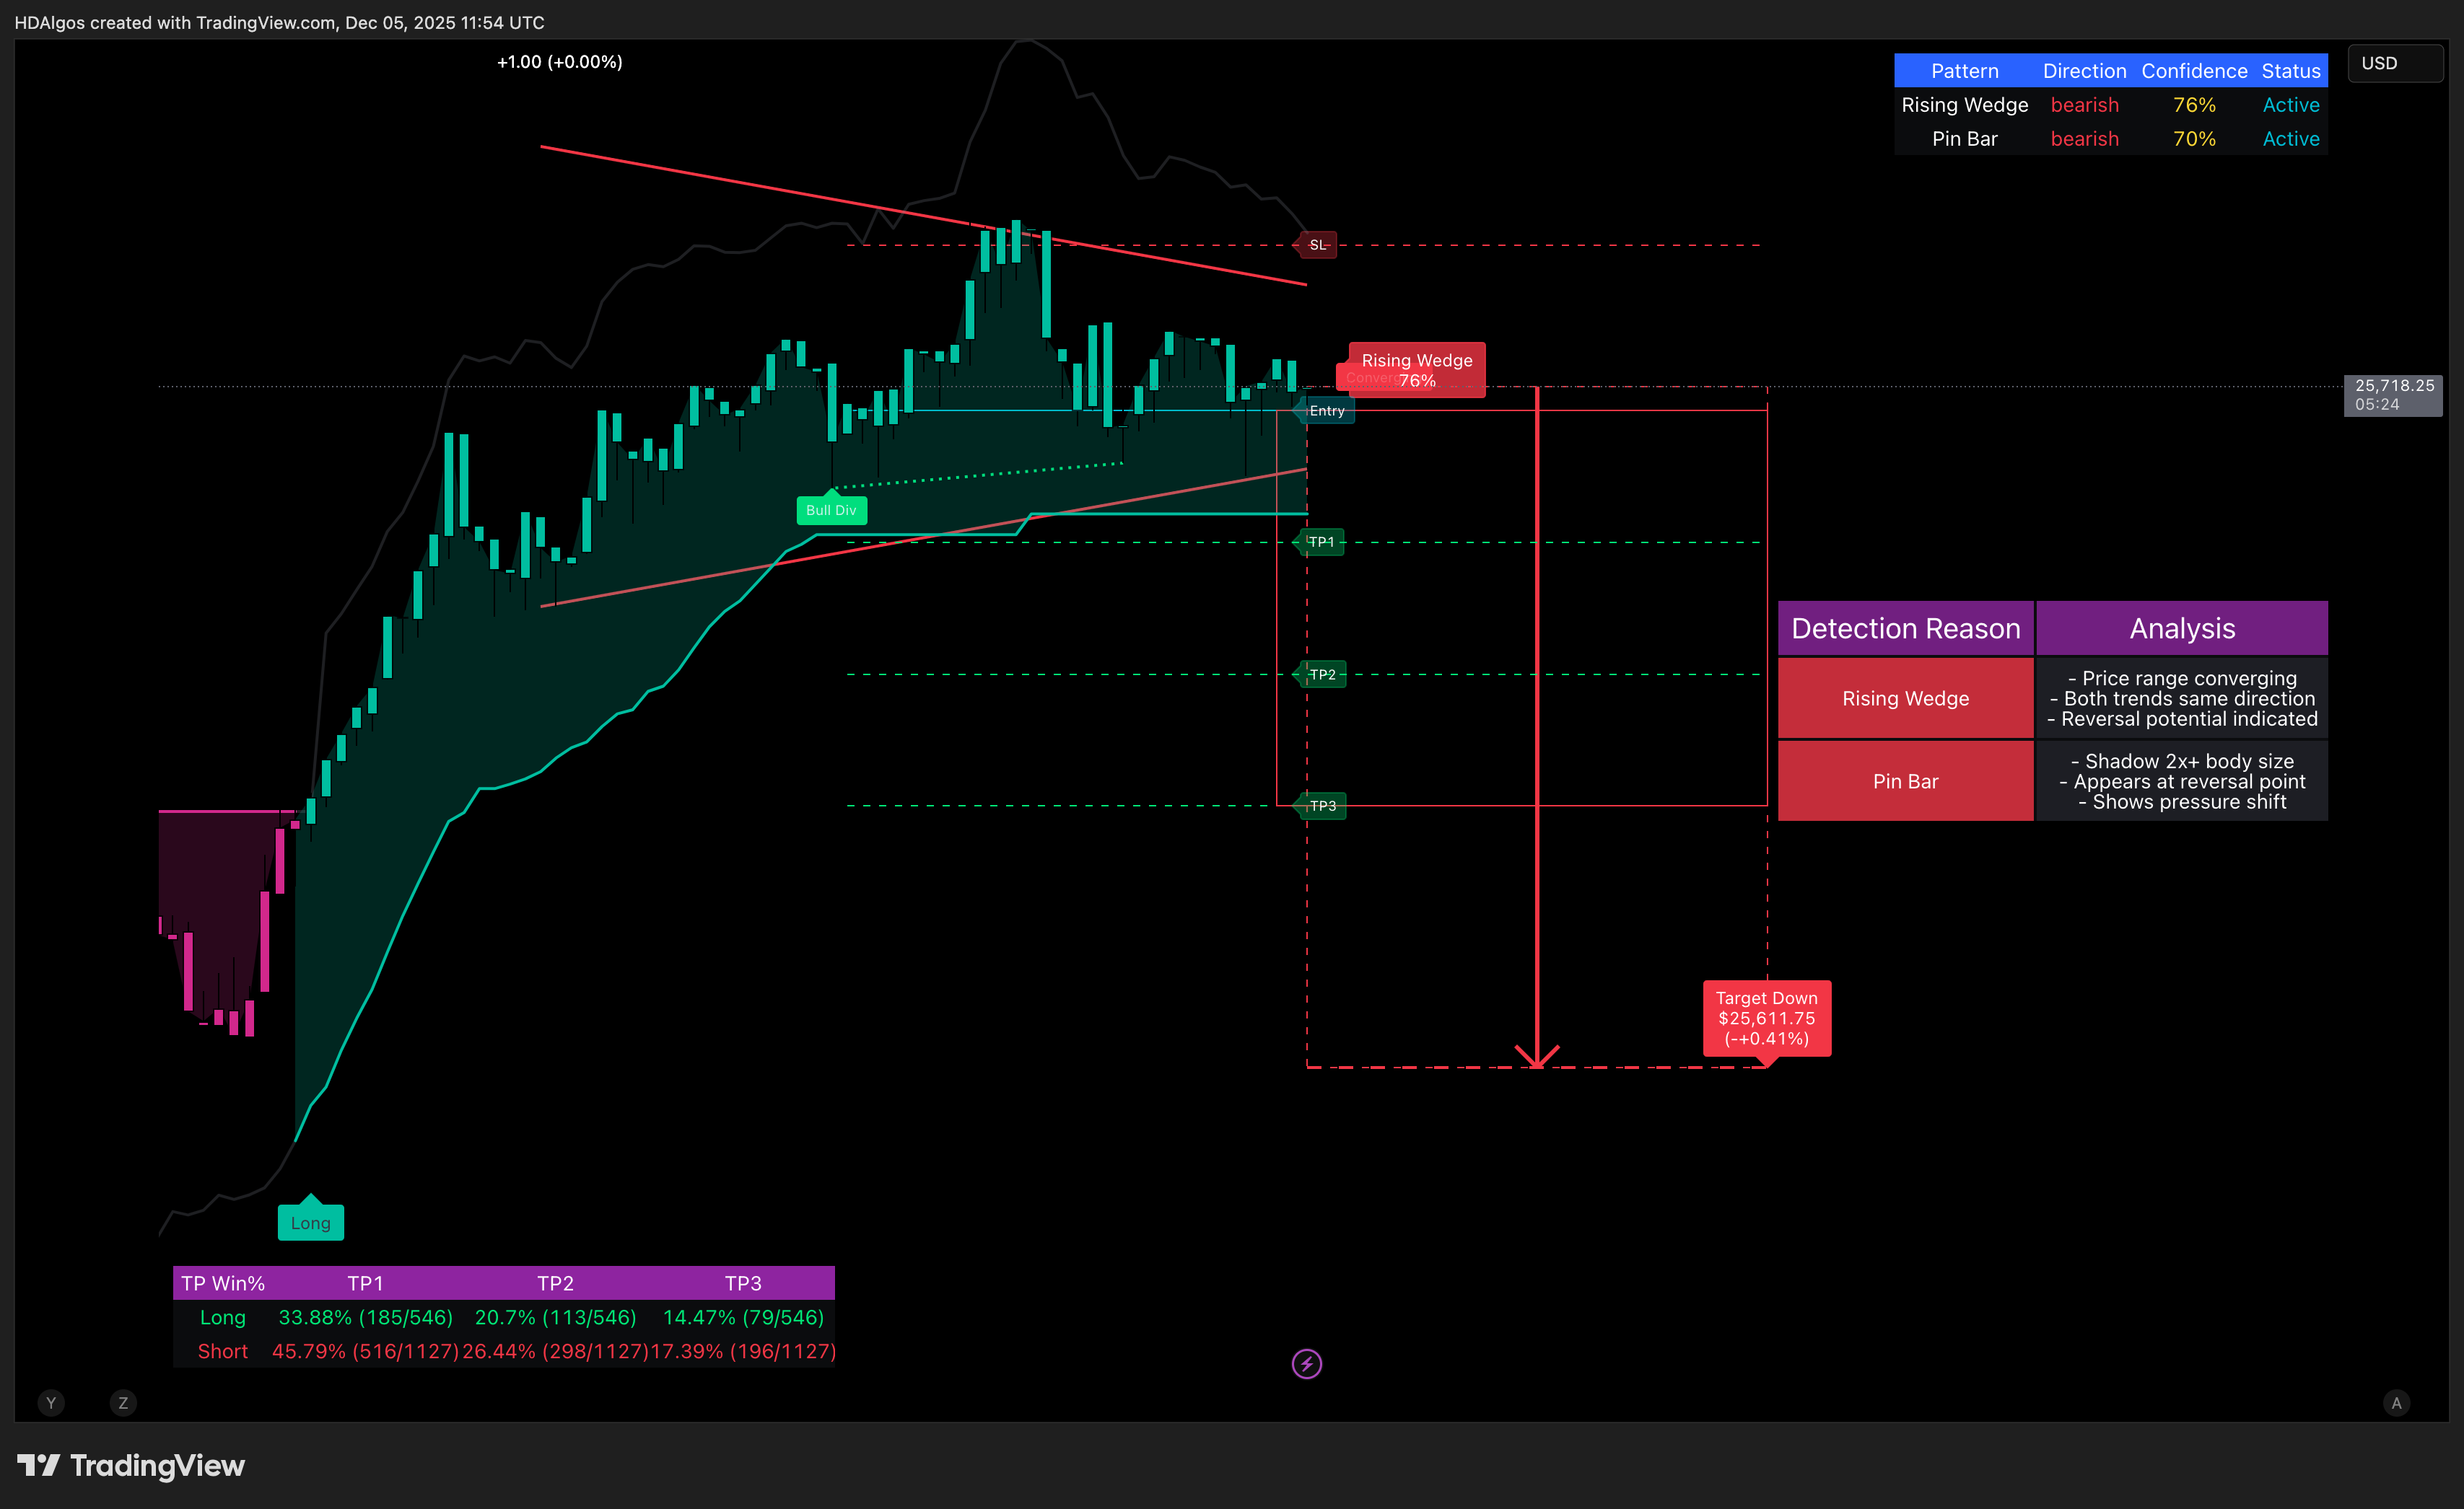This screenshot has height=1509, width=2464.
Task: Click the purple lightning bolt icon
Action: pos(1306,1363)
